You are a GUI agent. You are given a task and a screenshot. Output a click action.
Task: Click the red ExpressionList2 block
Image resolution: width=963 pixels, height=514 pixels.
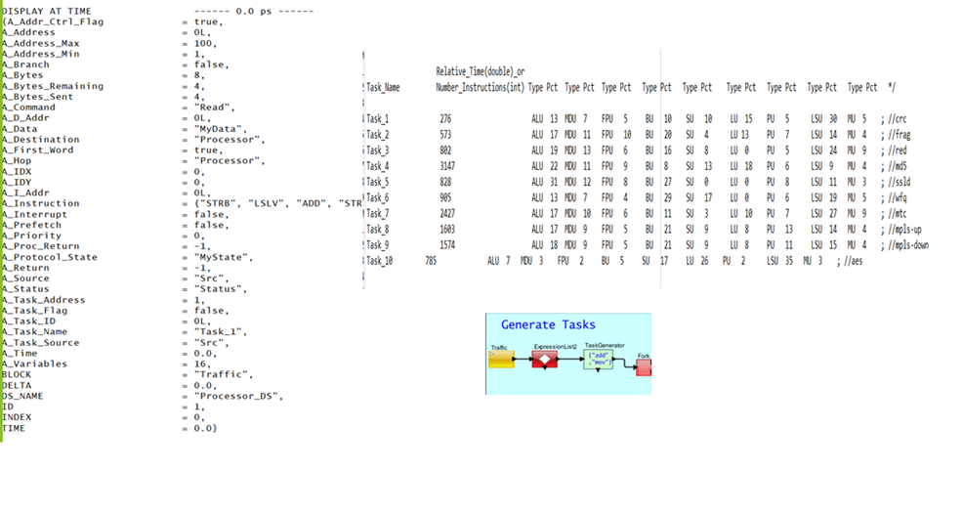coord(545,361)
